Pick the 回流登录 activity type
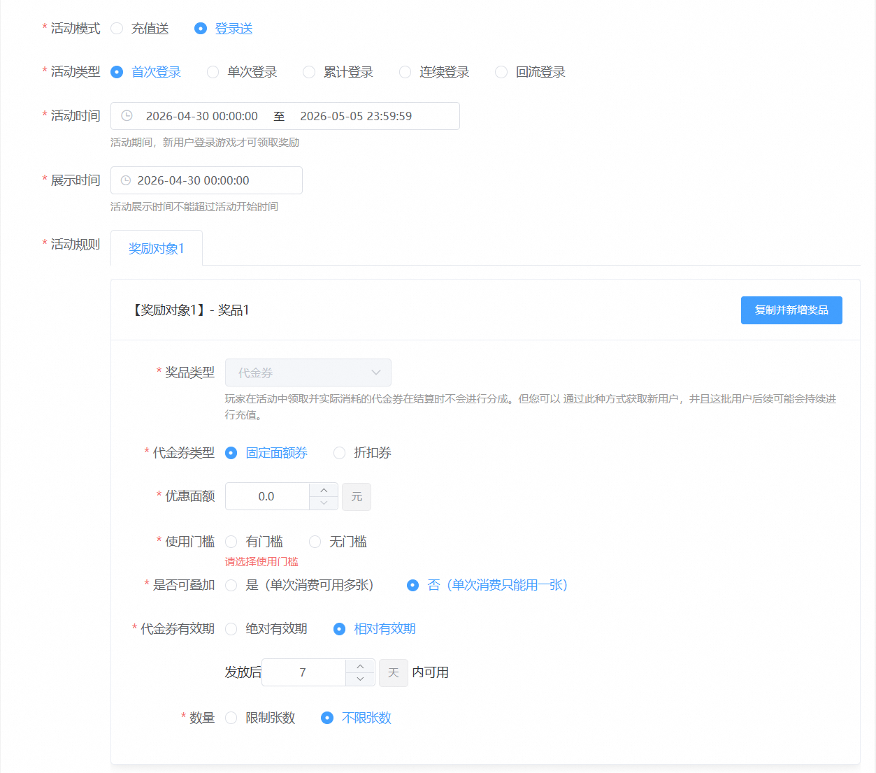 click(x=501, y=72)
